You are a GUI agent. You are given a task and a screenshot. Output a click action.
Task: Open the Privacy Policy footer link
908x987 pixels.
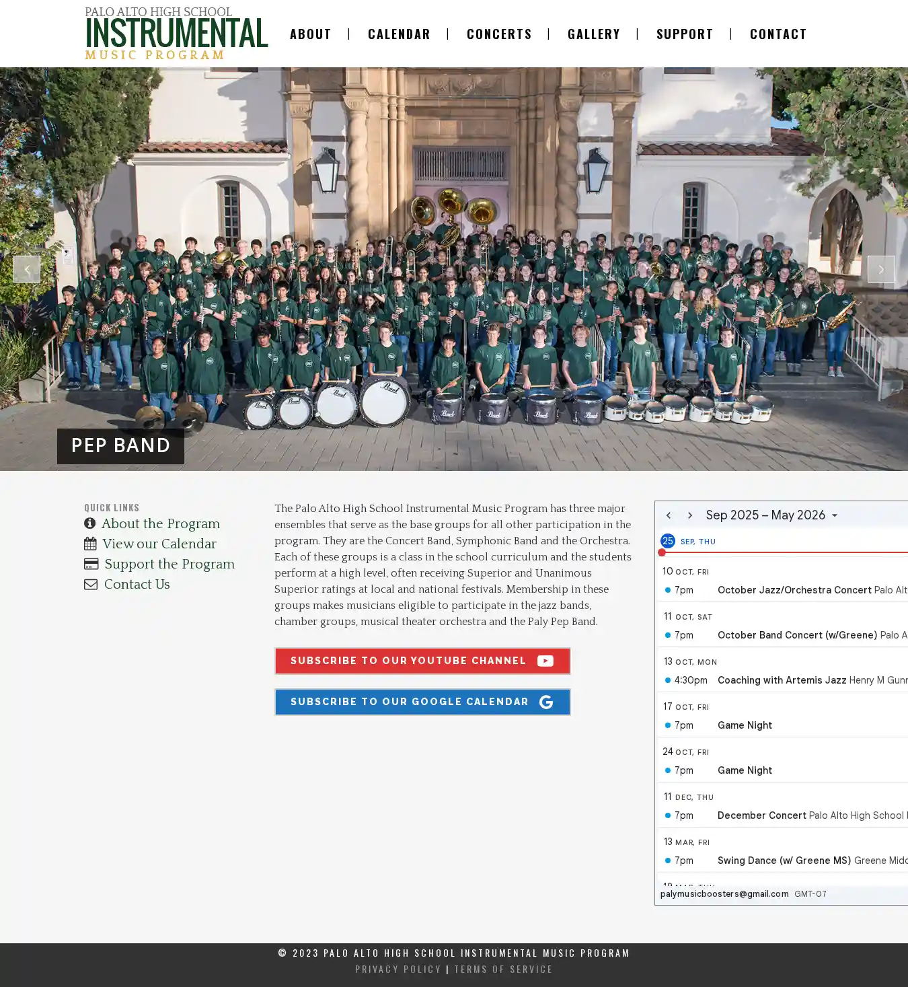[398, 969]
